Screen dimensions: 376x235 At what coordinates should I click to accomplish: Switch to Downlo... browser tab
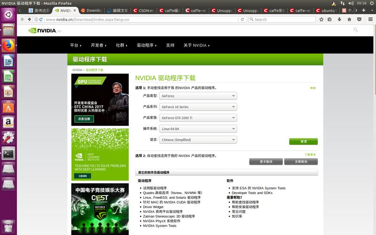point(92,10)
